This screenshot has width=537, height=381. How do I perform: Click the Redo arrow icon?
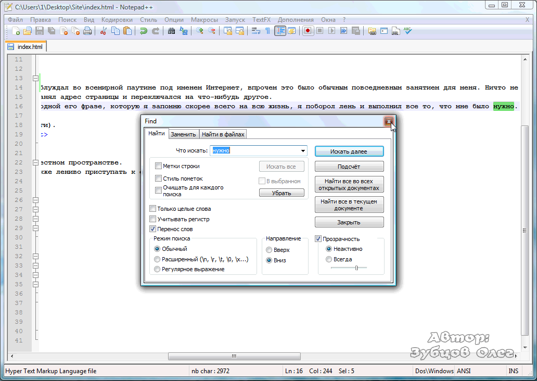[156, 31]
